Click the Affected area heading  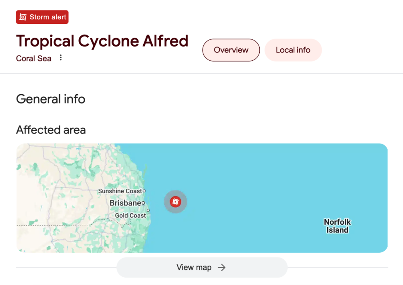[51, 130]
